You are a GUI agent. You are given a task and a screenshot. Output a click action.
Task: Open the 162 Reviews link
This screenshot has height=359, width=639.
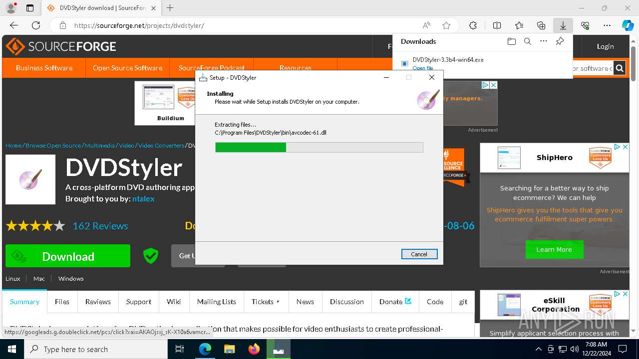click(x=100, y=226)
